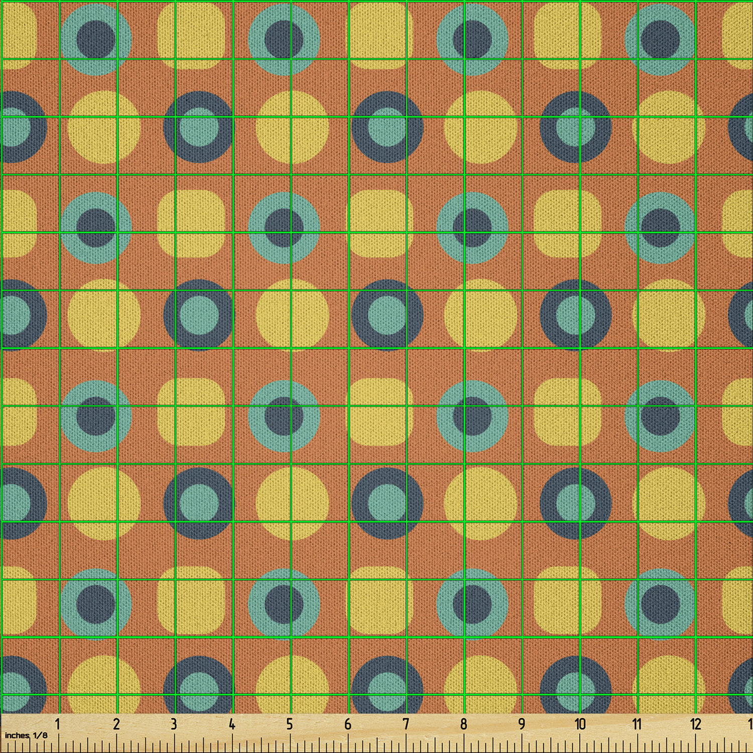Click the number 4 on the ruler
This screenshot has width=753, height=753.
pos(231,724)
